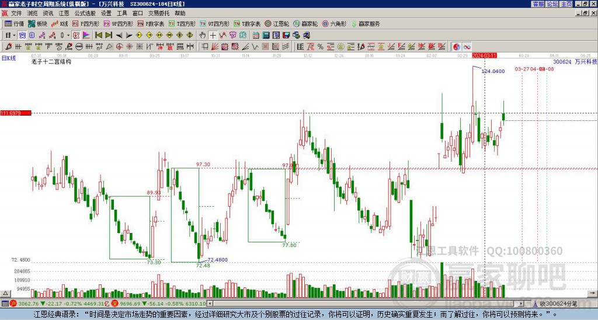Screen dimensions: 598x320
Task: Click the 主页 homepage link
Action: 566,4
